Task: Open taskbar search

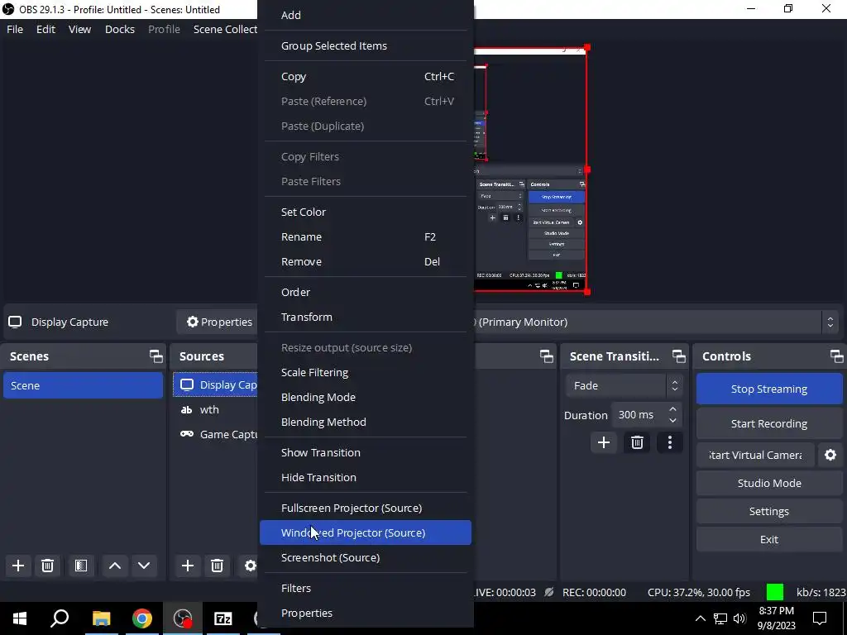Action: [60, 618]
